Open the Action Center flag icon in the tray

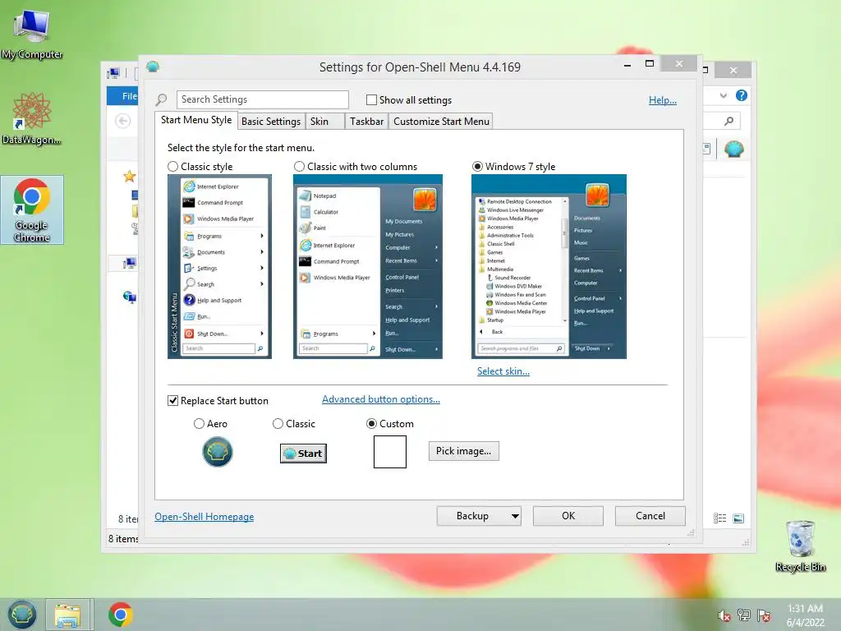point(764,615)
